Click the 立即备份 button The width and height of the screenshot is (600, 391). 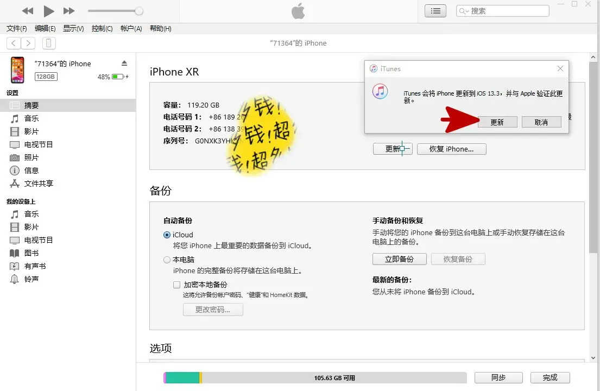400,259
